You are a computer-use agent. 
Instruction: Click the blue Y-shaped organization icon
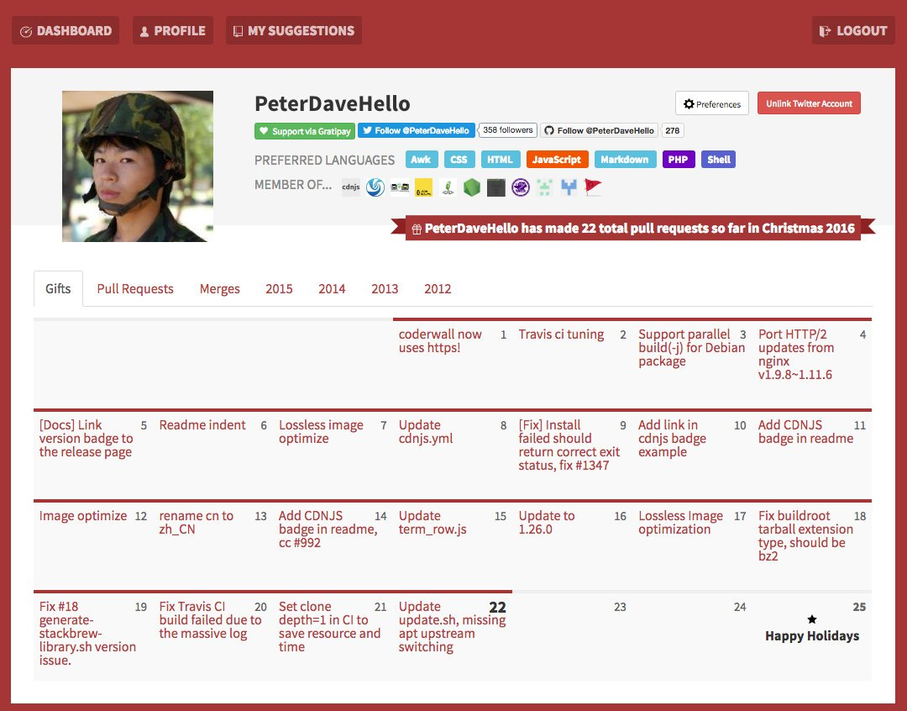(569, 187)
